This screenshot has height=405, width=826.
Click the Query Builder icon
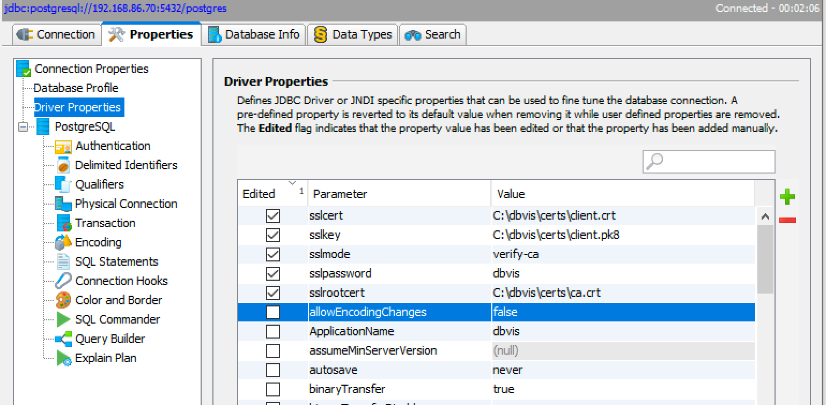pyautogui.click(x=63, y=339)
